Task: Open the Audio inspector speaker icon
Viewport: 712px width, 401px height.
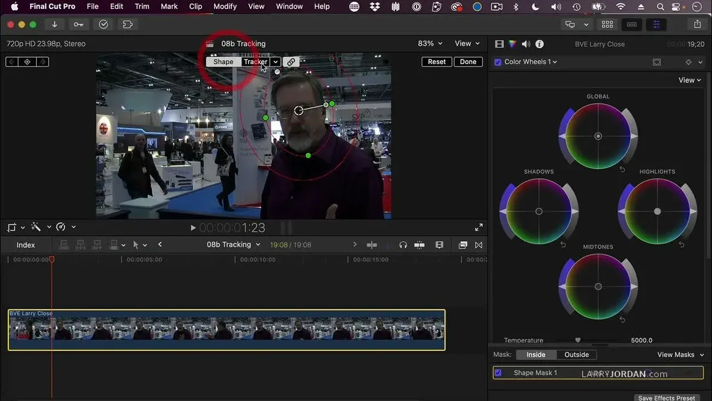Action: pos(526,44)
